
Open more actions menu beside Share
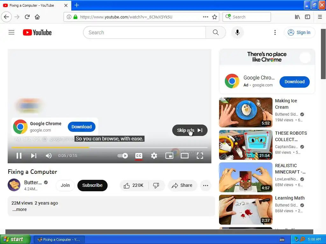point(206,186)
